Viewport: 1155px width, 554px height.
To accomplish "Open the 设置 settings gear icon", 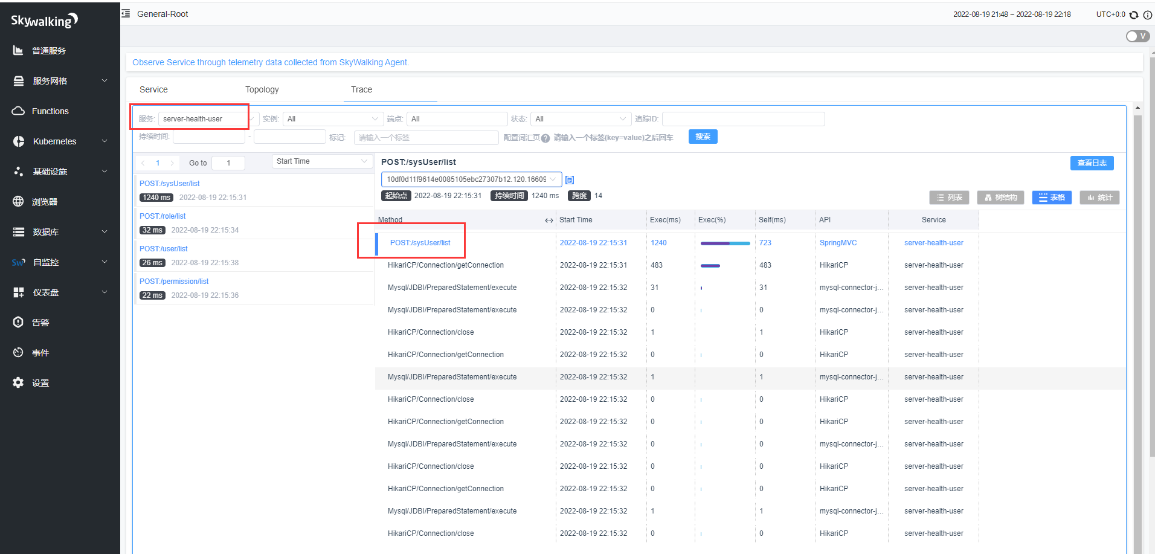I will [18, 382].
